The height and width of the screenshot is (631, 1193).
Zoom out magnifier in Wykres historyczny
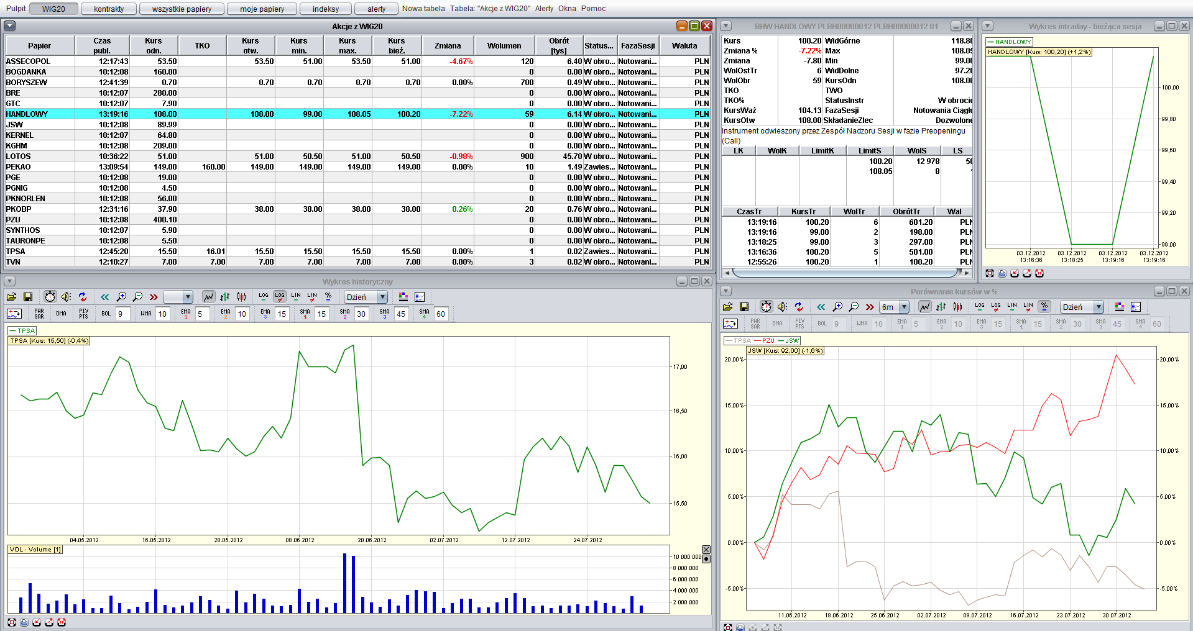(x=137, y=297)
